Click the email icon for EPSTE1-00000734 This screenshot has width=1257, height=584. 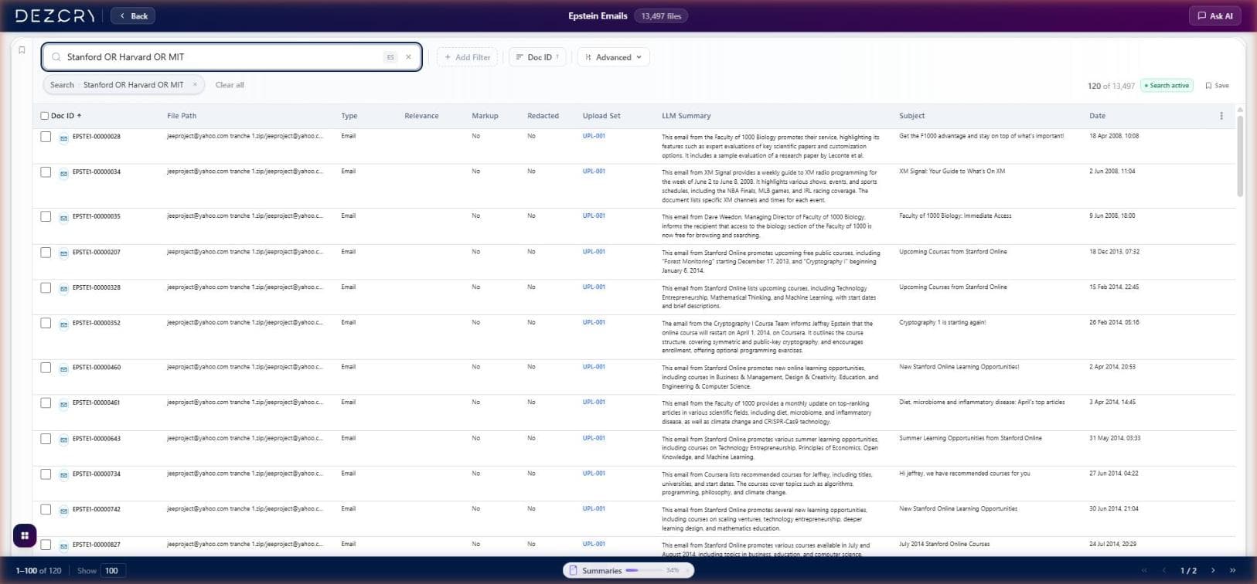(x=63, y=475)
